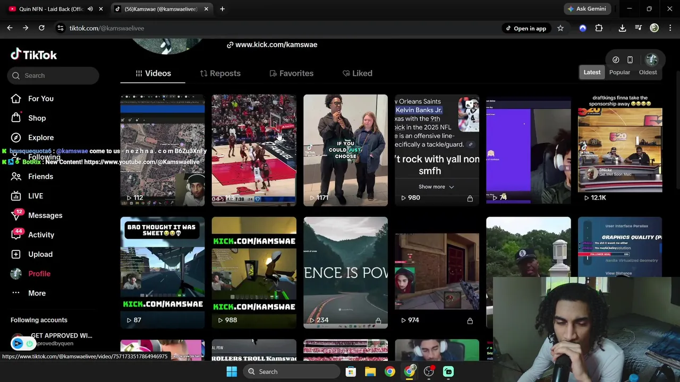Open the purple-screen video with 74 views

[529, 150]
